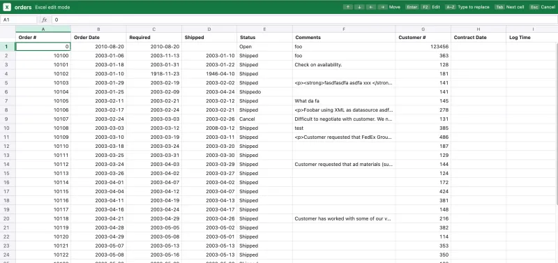Click the "Required" header cell
The width and height of the screenshot is (558, 263).
tap(154, 38)
